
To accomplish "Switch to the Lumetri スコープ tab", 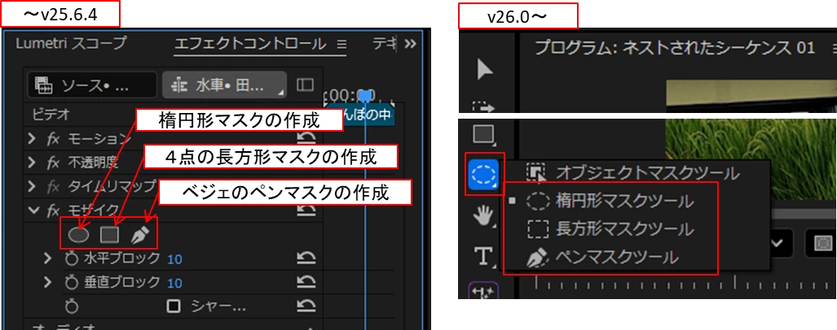I will click(72, 44).
